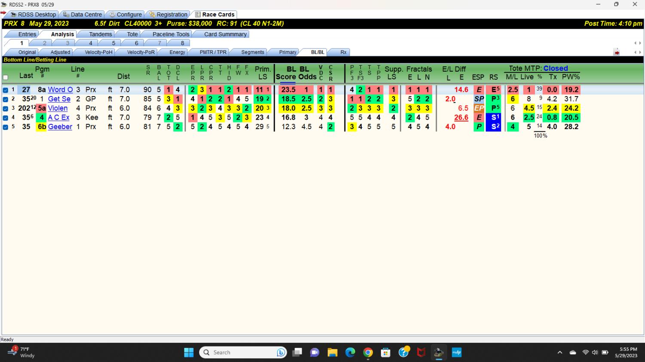The height and width of the screenshot is (362, 645).
Task: Open the help app with question mark
Action: pos(404,353)
